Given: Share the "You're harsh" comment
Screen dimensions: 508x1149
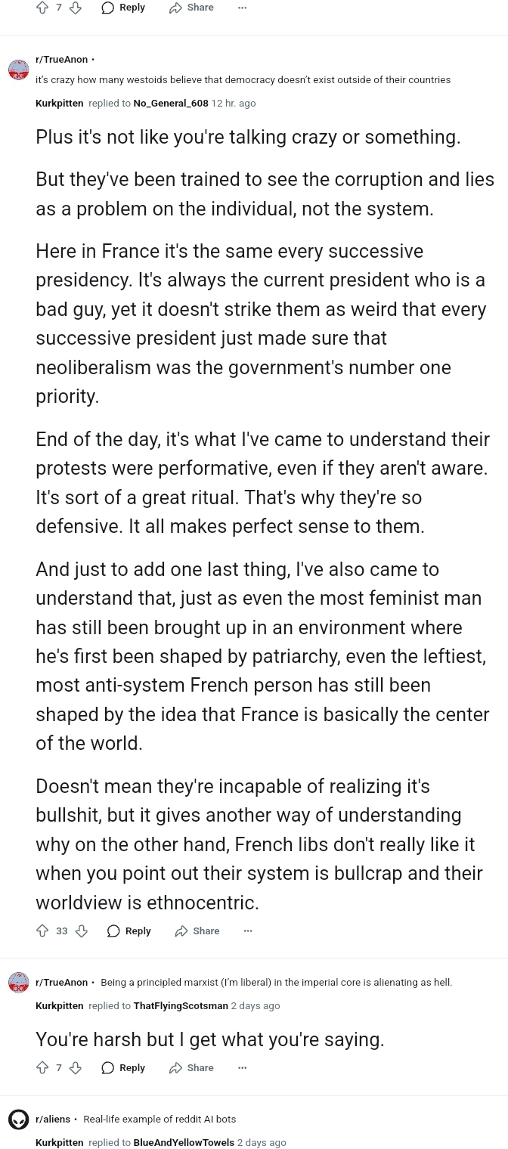Looking at the screenshot, I should tap(191, 1067).
